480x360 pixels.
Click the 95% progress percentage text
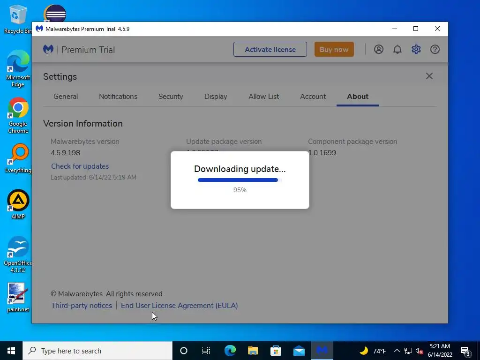tap(240, 190)
